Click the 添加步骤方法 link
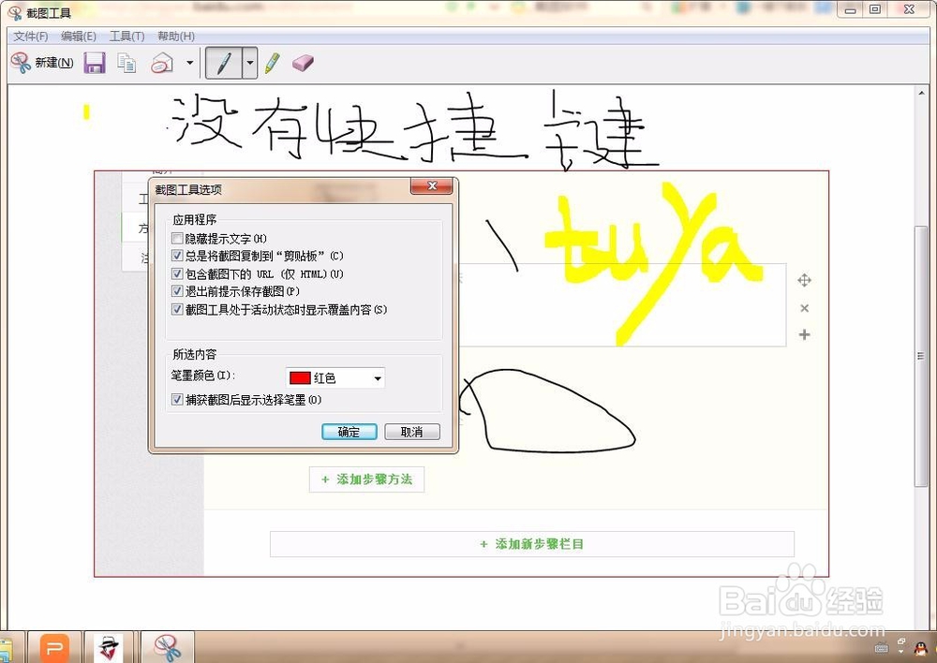The image size is (937, 663). tap(366, 479)
